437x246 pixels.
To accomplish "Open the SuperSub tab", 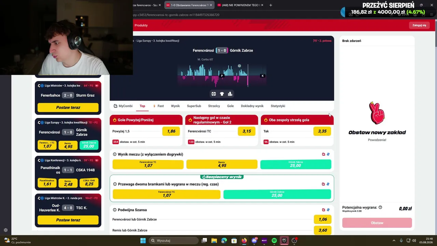I will (194, 106).
